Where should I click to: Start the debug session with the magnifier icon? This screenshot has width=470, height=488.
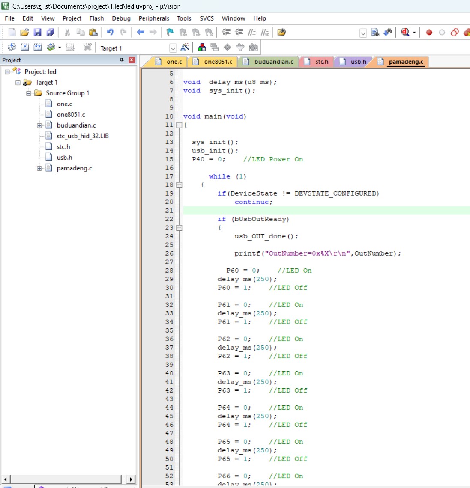405,33
